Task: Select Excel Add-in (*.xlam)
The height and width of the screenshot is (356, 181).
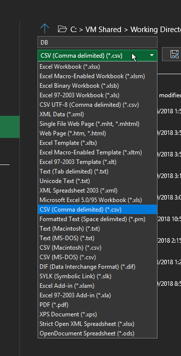Action: [97, 286]
